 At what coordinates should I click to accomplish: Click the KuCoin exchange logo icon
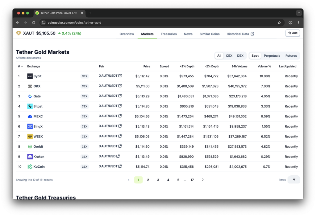tap(30, 167)
